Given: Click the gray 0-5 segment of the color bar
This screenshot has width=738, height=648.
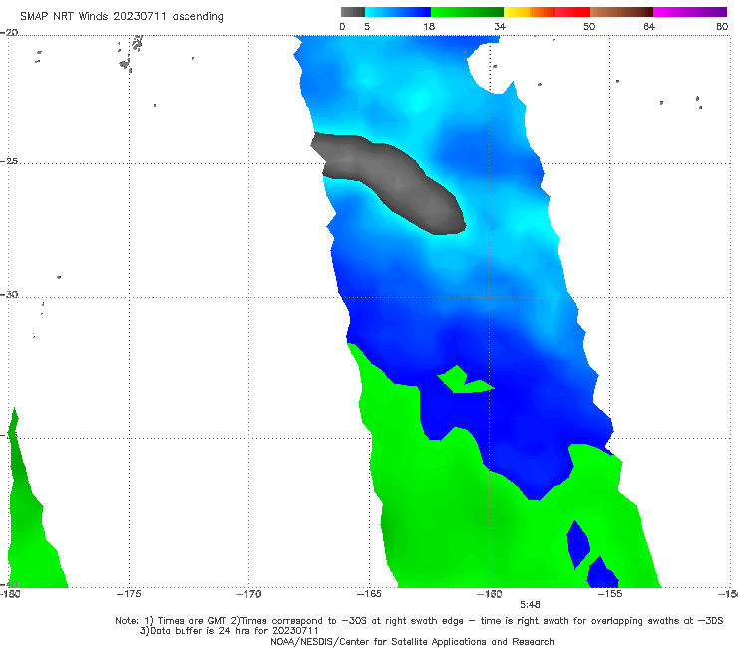Looking at the screenshot, I should [353, 12].
